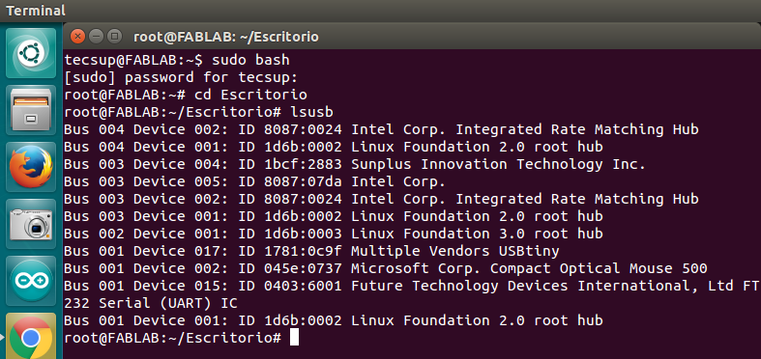Click the cd Escritorio command line

tap(186, 95)
